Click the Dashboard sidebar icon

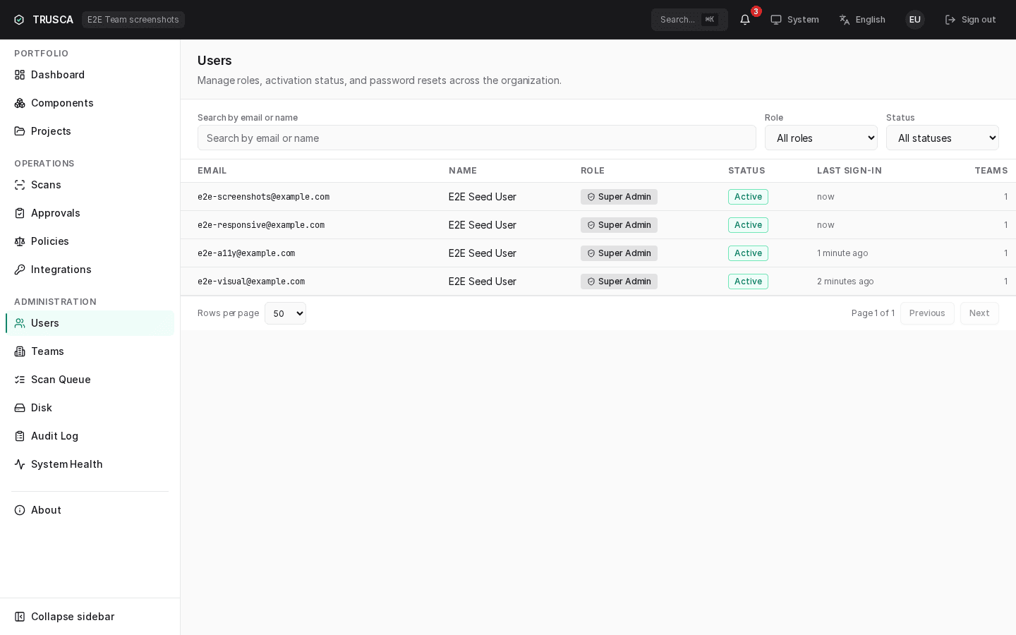coord(20,75)
